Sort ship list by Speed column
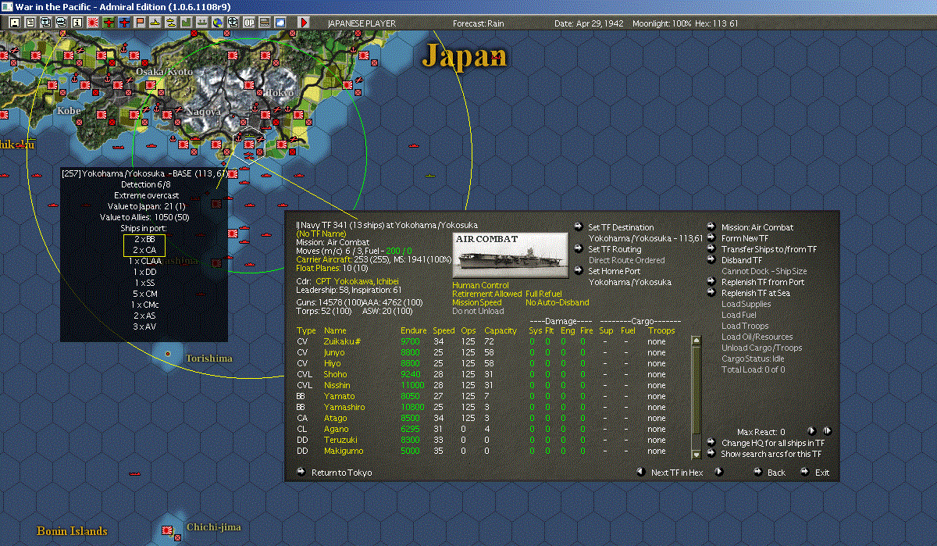Viewport: 937px width, 546px height. coord(444,330)
